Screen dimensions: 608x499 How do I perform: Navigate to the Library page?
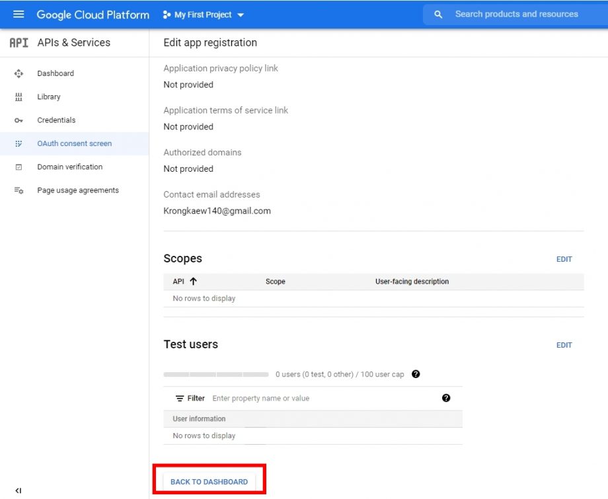(x=49, y=96)
